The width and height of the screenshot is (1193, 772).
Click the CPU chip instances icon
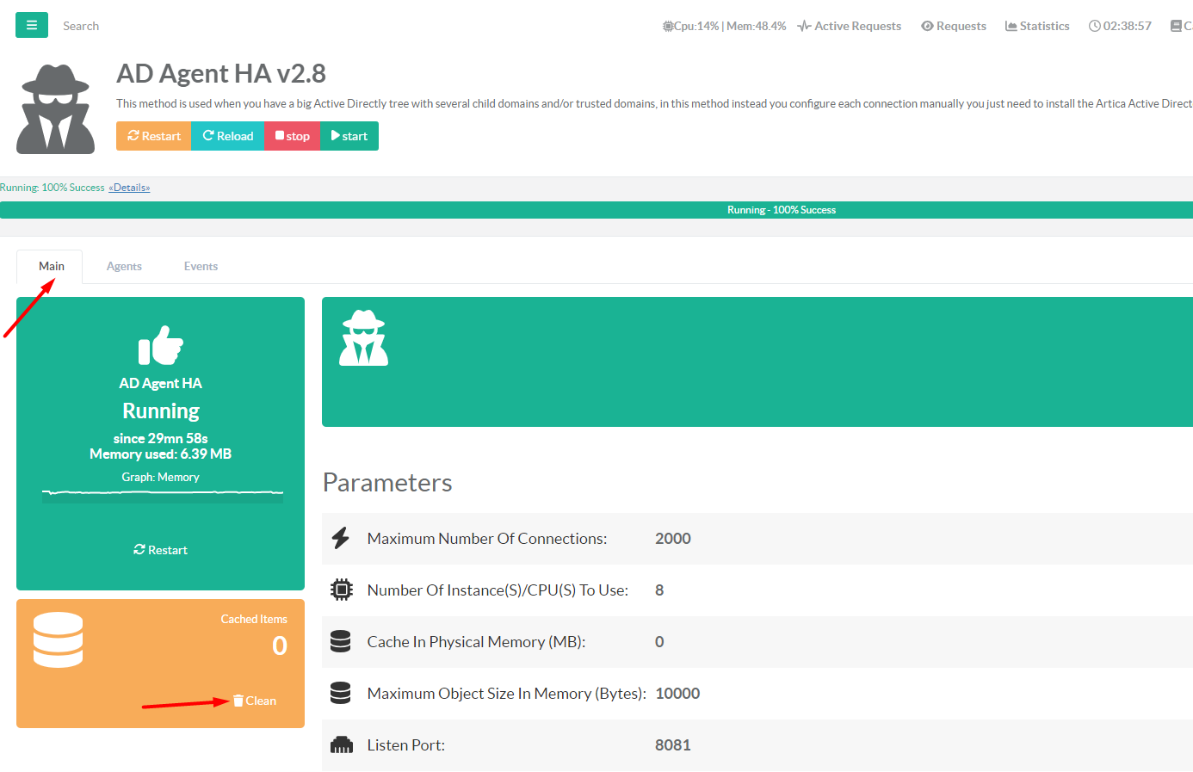(341, 590)
